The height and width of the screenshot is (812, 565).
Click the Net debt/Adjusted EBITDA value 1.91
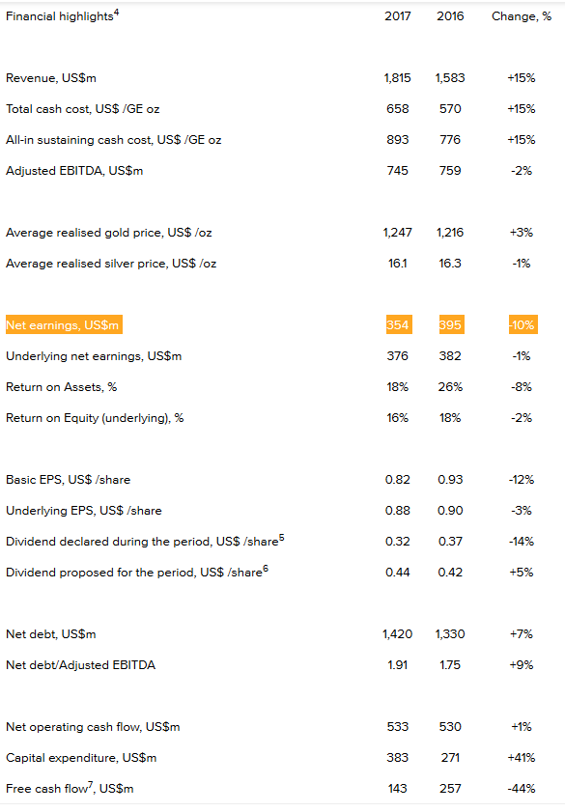point(398,665)
